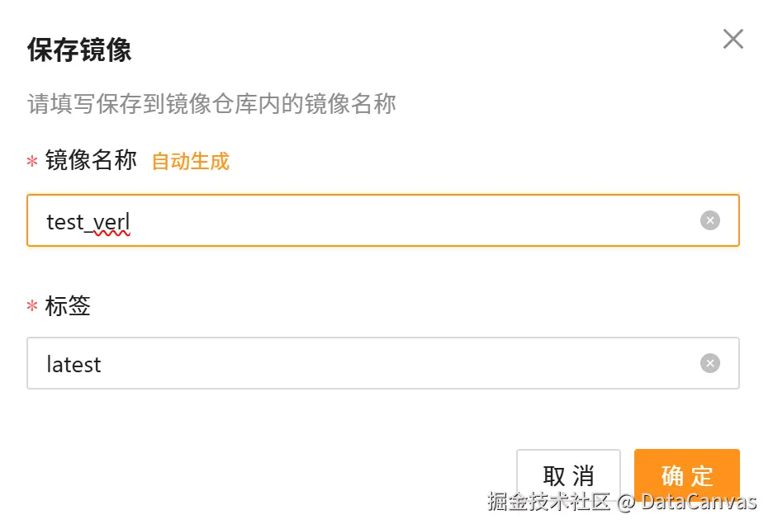Click the DataCanvas watermark text
The height and width of the screenshot is (529, 773).
[x=699, y=502]
